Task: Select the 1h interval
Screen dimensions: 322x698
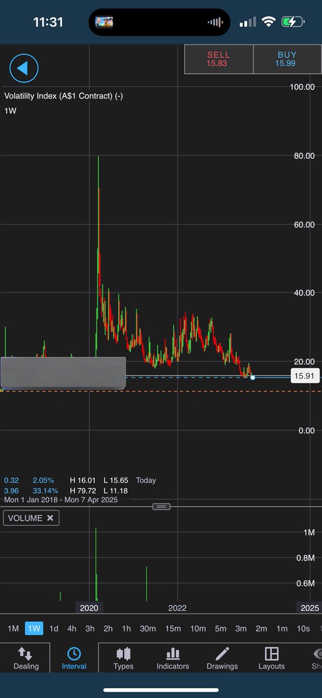Action: 126,628
